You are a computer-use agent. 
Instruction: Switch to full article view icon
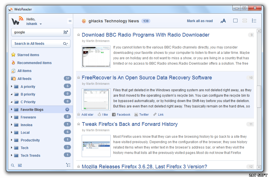(x=236, y=21)
